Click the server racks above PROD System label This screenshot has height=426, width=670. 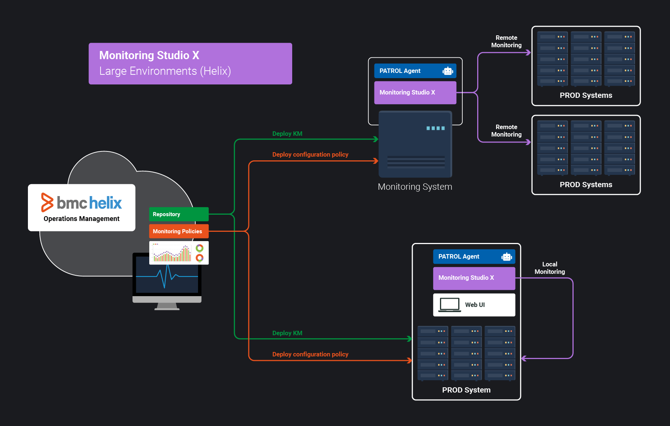point(466,353)
